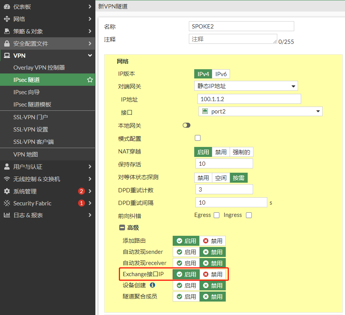Click the 系统管理 gear icon
The width and height of the screenshot is (345, 315).
[7, 191]
